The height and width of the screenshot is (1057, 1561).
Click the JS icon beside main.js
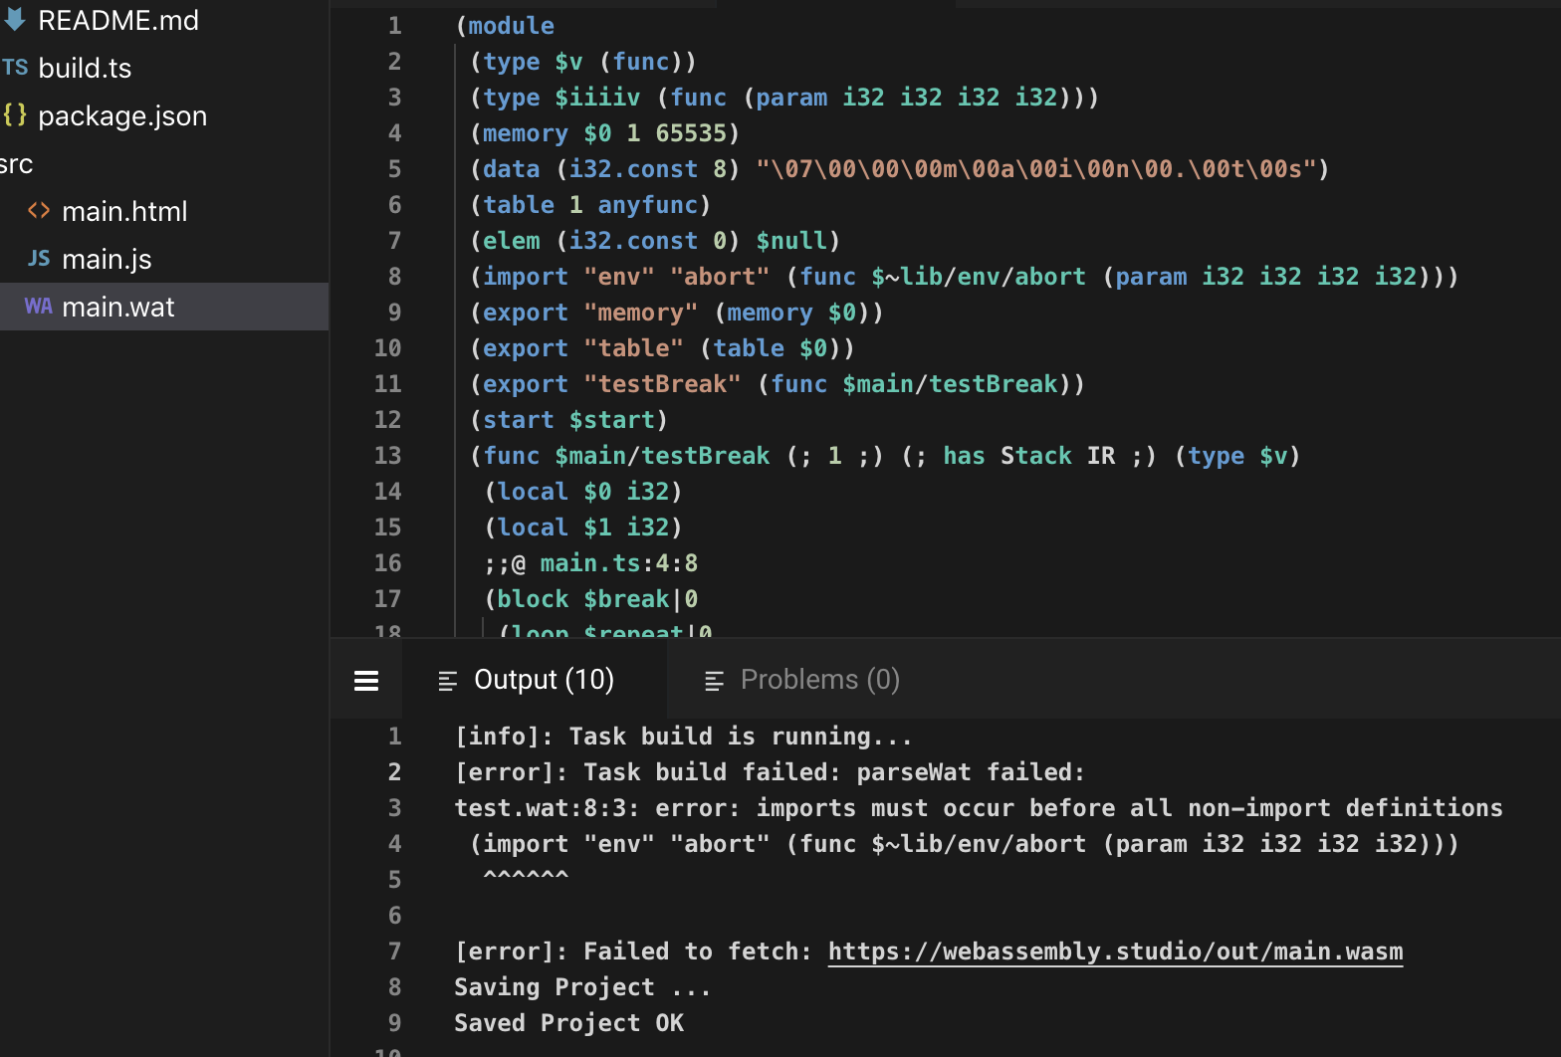point(39,258)
